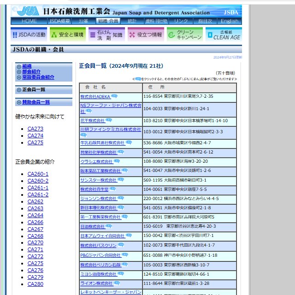Click the article icon beside 株式会社資生堂

112,189
